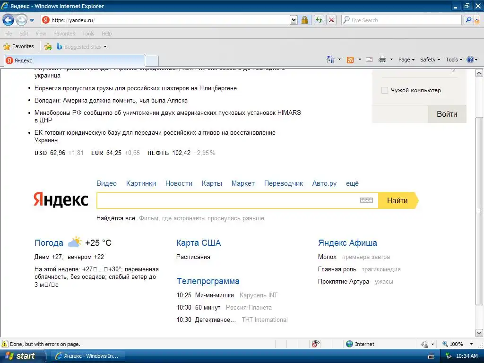This screenshot has height=363, width=484.
Task: Open the Маркет service link
Action: tap(243, 183)
